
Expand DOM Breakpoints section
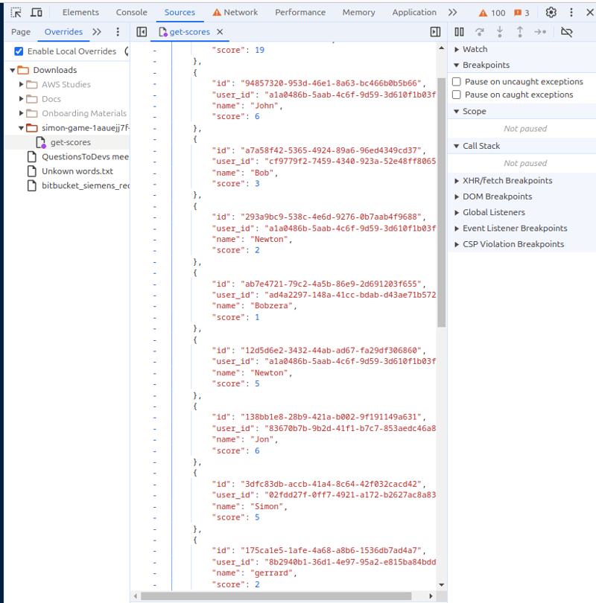(x=457, y=197)
